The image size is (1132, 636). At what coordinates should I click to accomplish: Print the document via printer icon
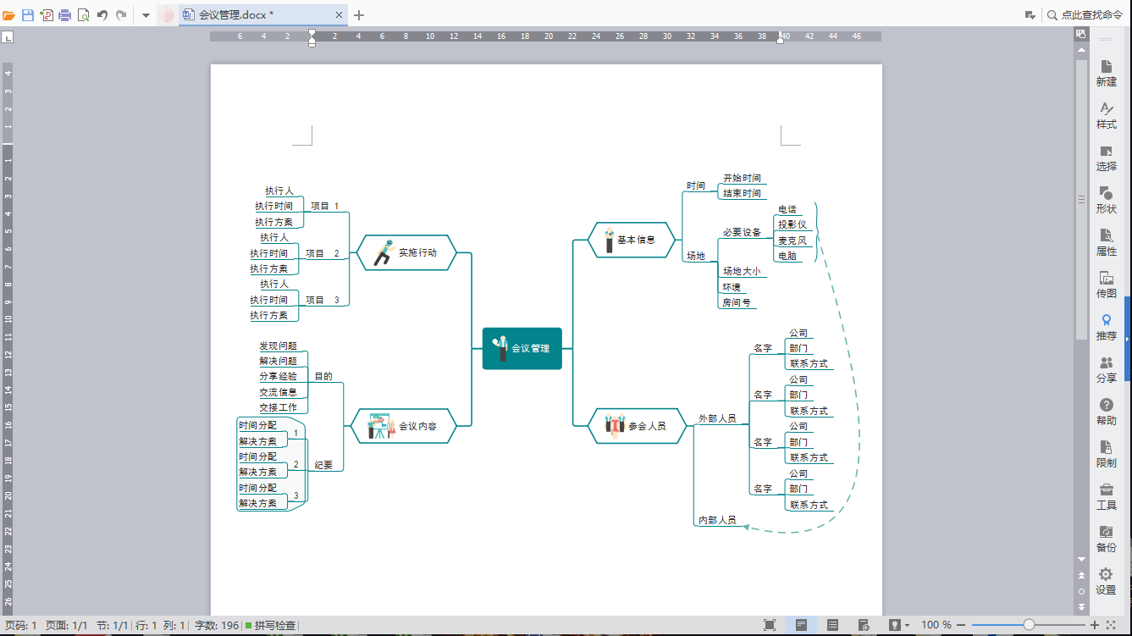click(64, 14)
